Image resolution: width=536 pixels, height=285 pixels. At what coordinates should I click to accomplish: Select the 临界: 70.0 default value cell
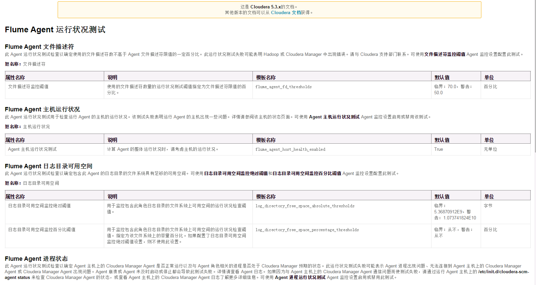456,90
